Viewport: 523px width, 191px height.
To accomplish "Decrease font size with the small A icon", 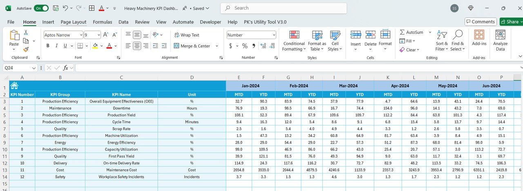I will tap(114, 35).
